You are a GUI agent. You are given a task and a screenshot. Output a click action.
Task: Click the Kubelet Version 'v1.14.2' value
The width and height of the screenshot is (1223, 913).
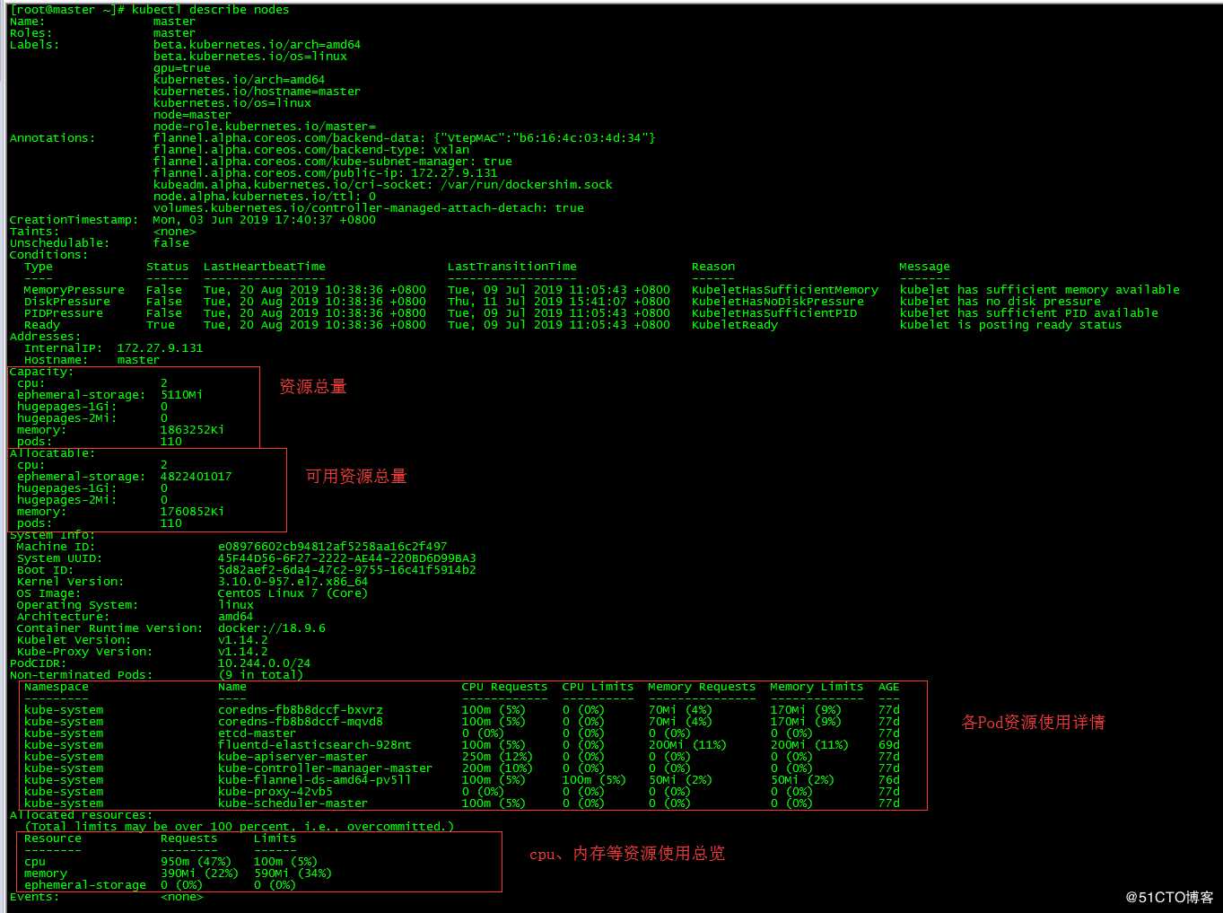click(242, 640)
